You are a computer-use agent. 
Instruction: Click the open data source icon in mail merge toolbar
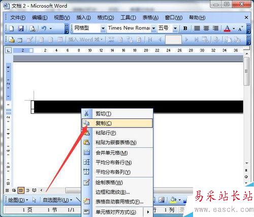point(20,40)
